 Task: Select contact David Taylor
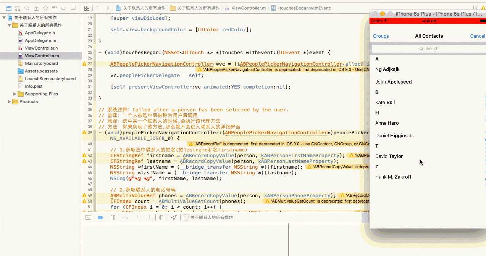[389, 156]
